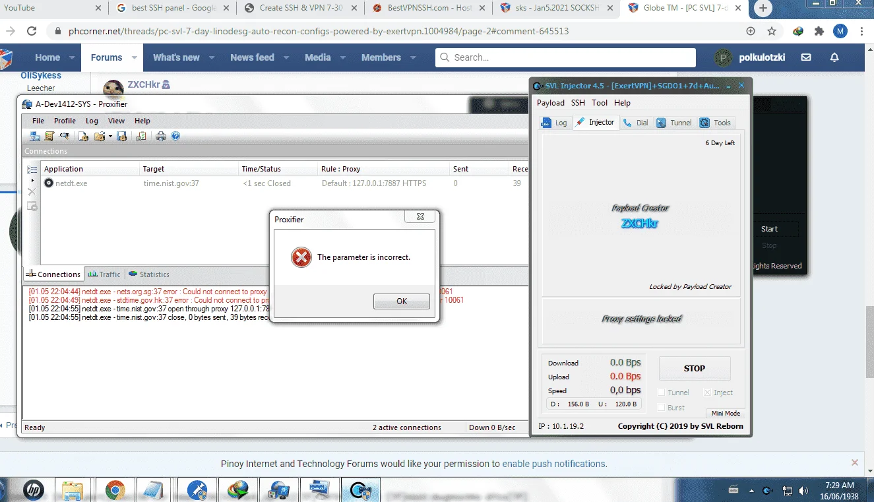Open the Profile menu in Proxifier
The height and width of the screenshot is (502, 874).
pyautogui.click(x=65, y=121)
